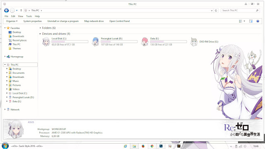
Task: Click the ASUS computer name text
Action: (x=31, y=122)
